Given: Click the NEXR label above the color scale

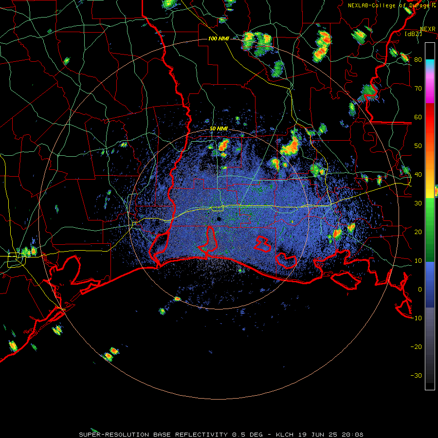Looking at the screenshot, I should (x=428, y=29).
